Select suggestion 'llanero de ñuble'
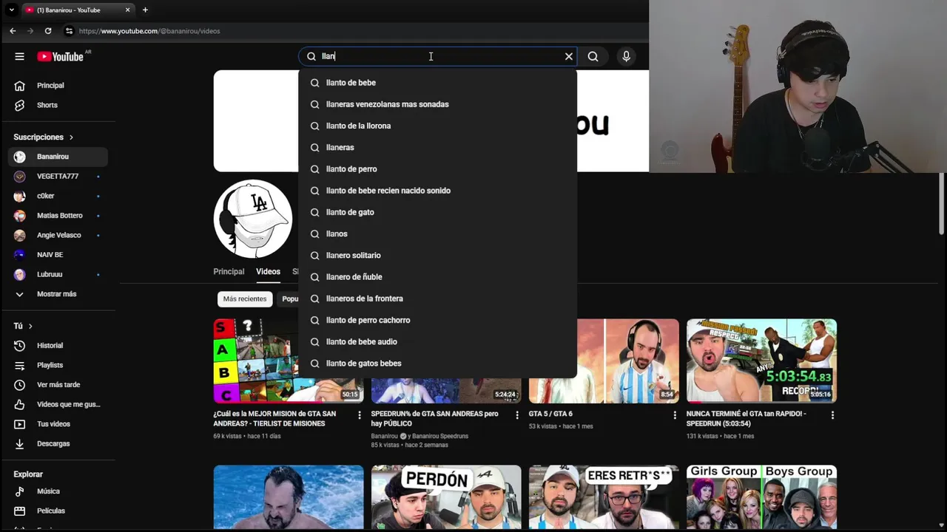This screenshot has height=532, width=947. pyautogui.click(x=437, y=277)
